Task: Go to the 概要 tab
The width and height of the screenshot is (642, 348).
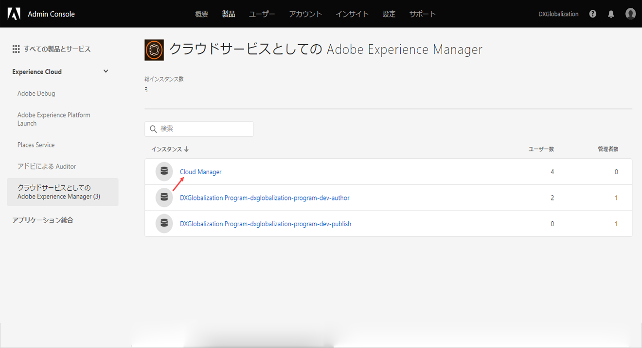Action: click(201, 14)
